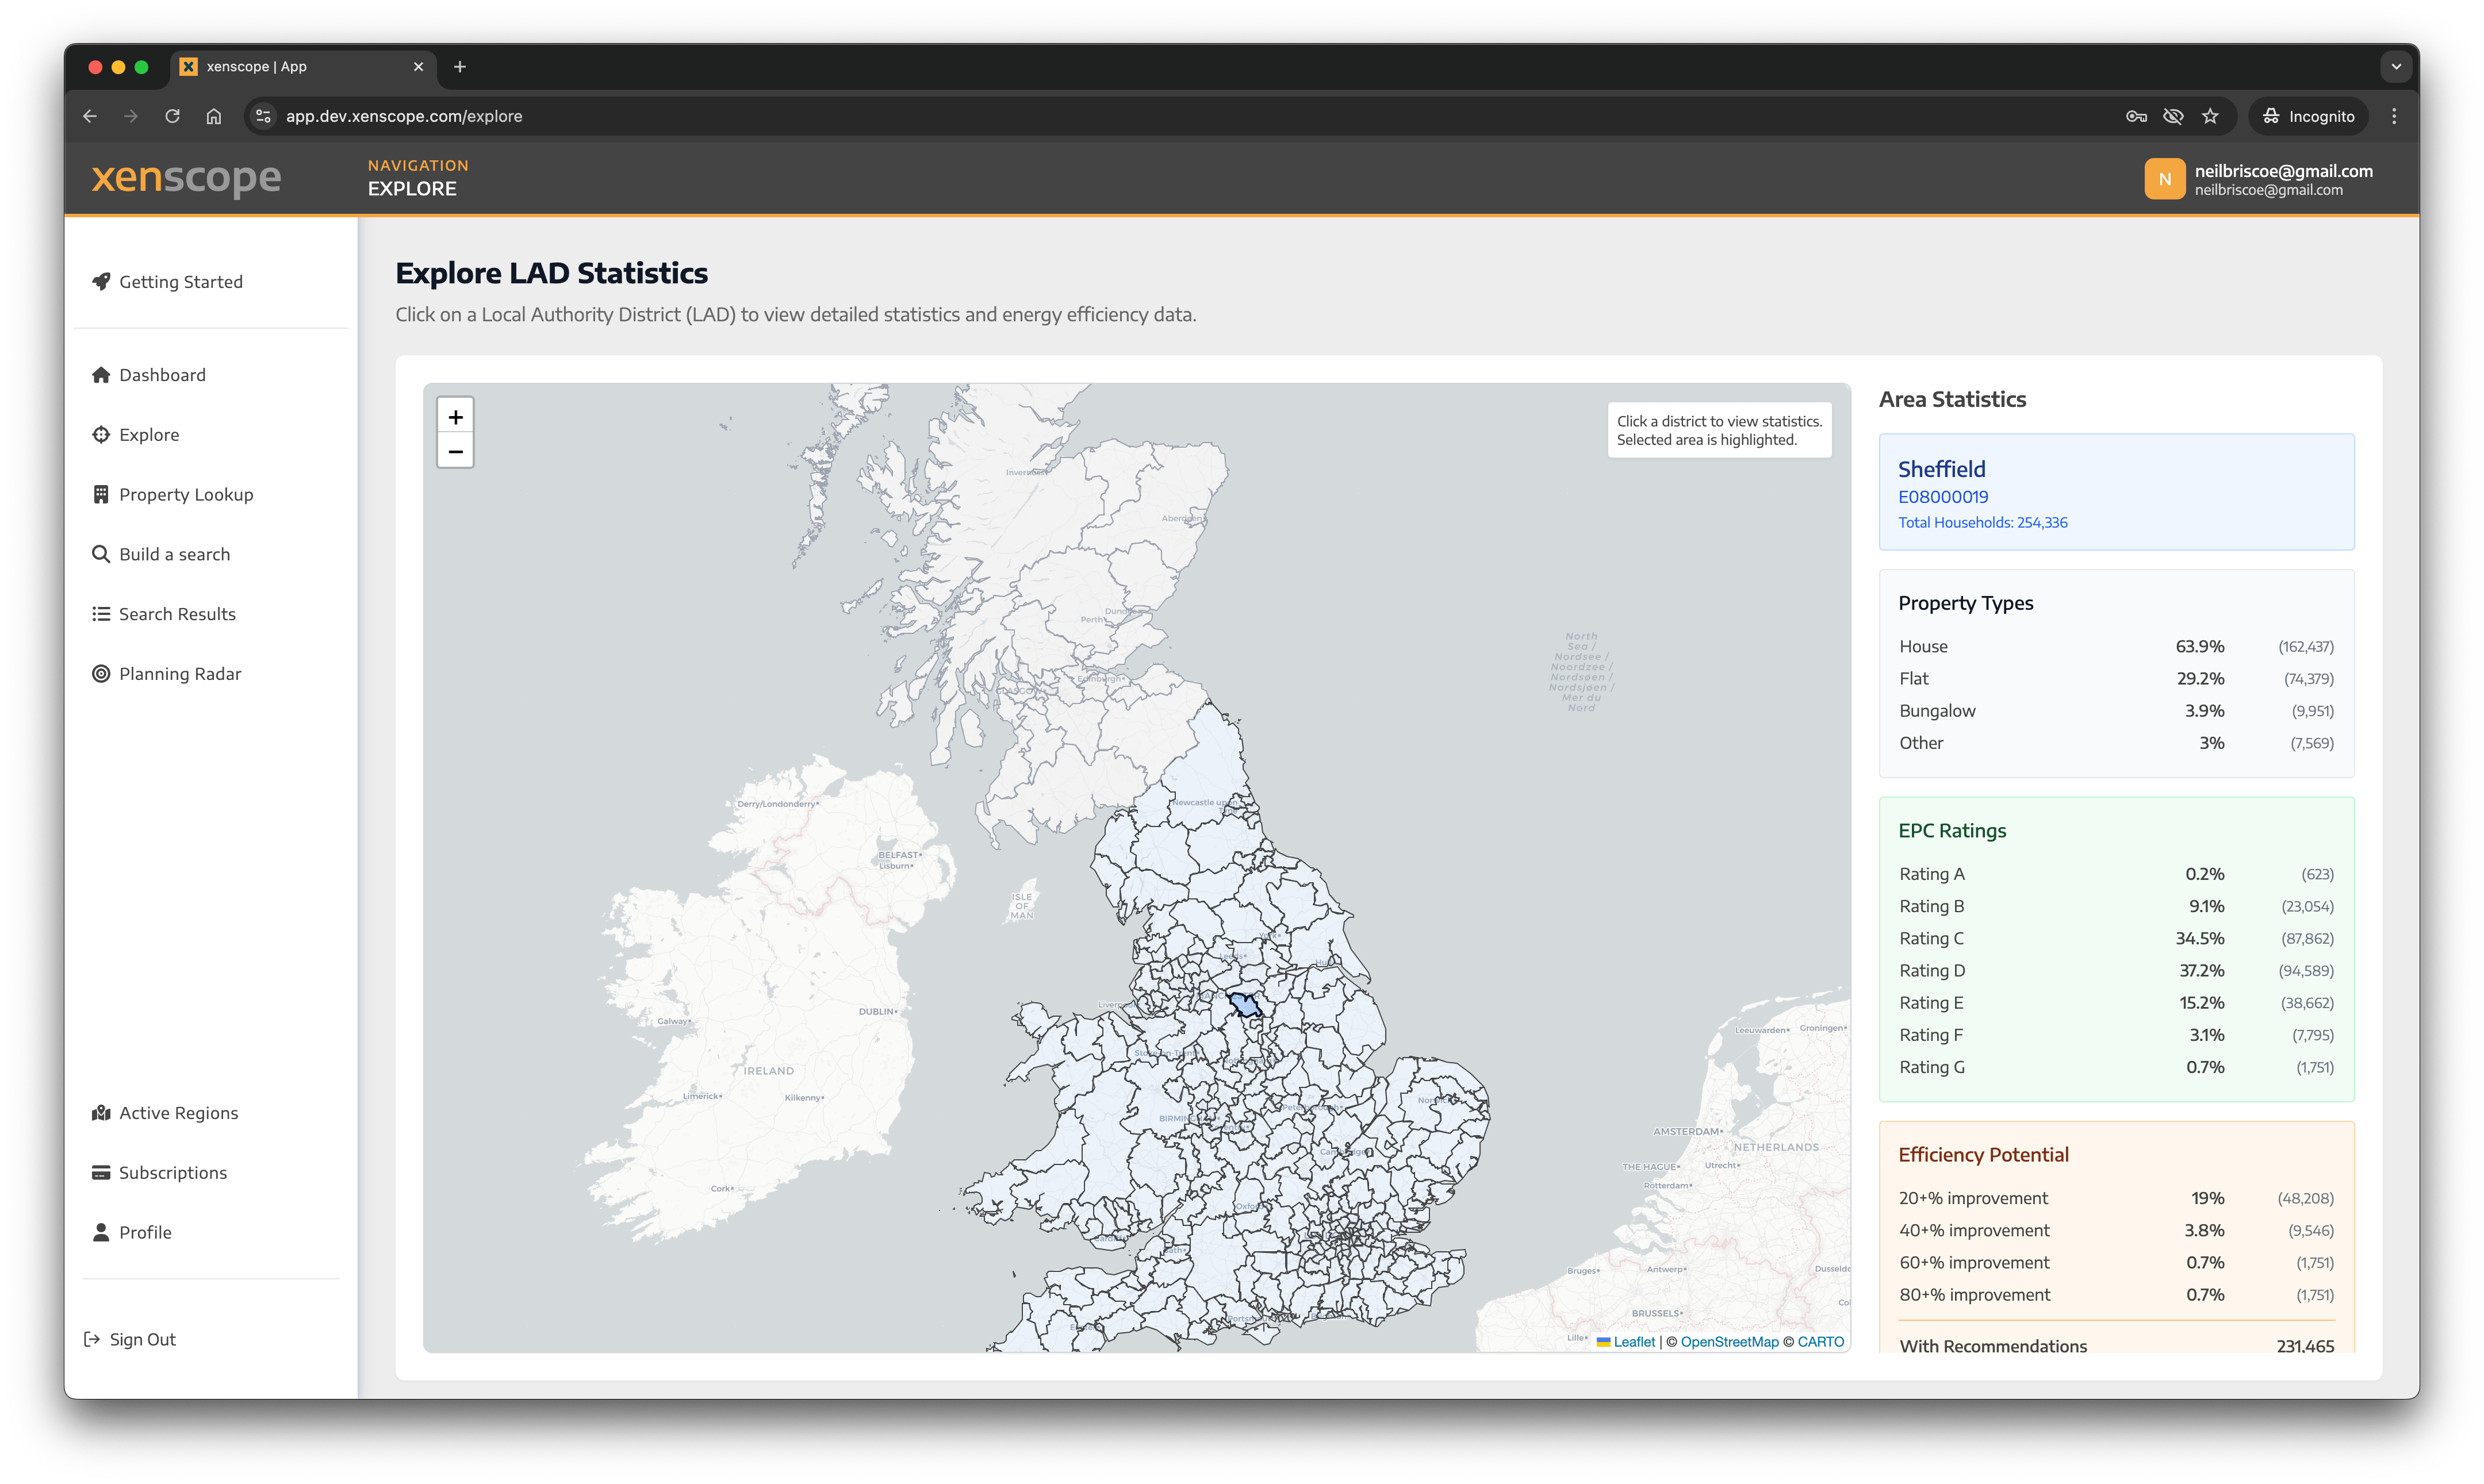Click the magnifier icon for Build a search
2484x1484 pixels.
coord(101,554)
